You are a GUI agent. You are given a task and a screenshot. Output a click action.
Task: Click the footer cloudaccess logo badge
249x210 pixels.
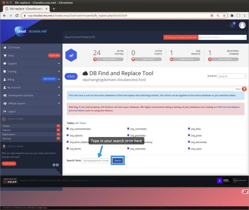pyautogui.click(x=240, y=180)
